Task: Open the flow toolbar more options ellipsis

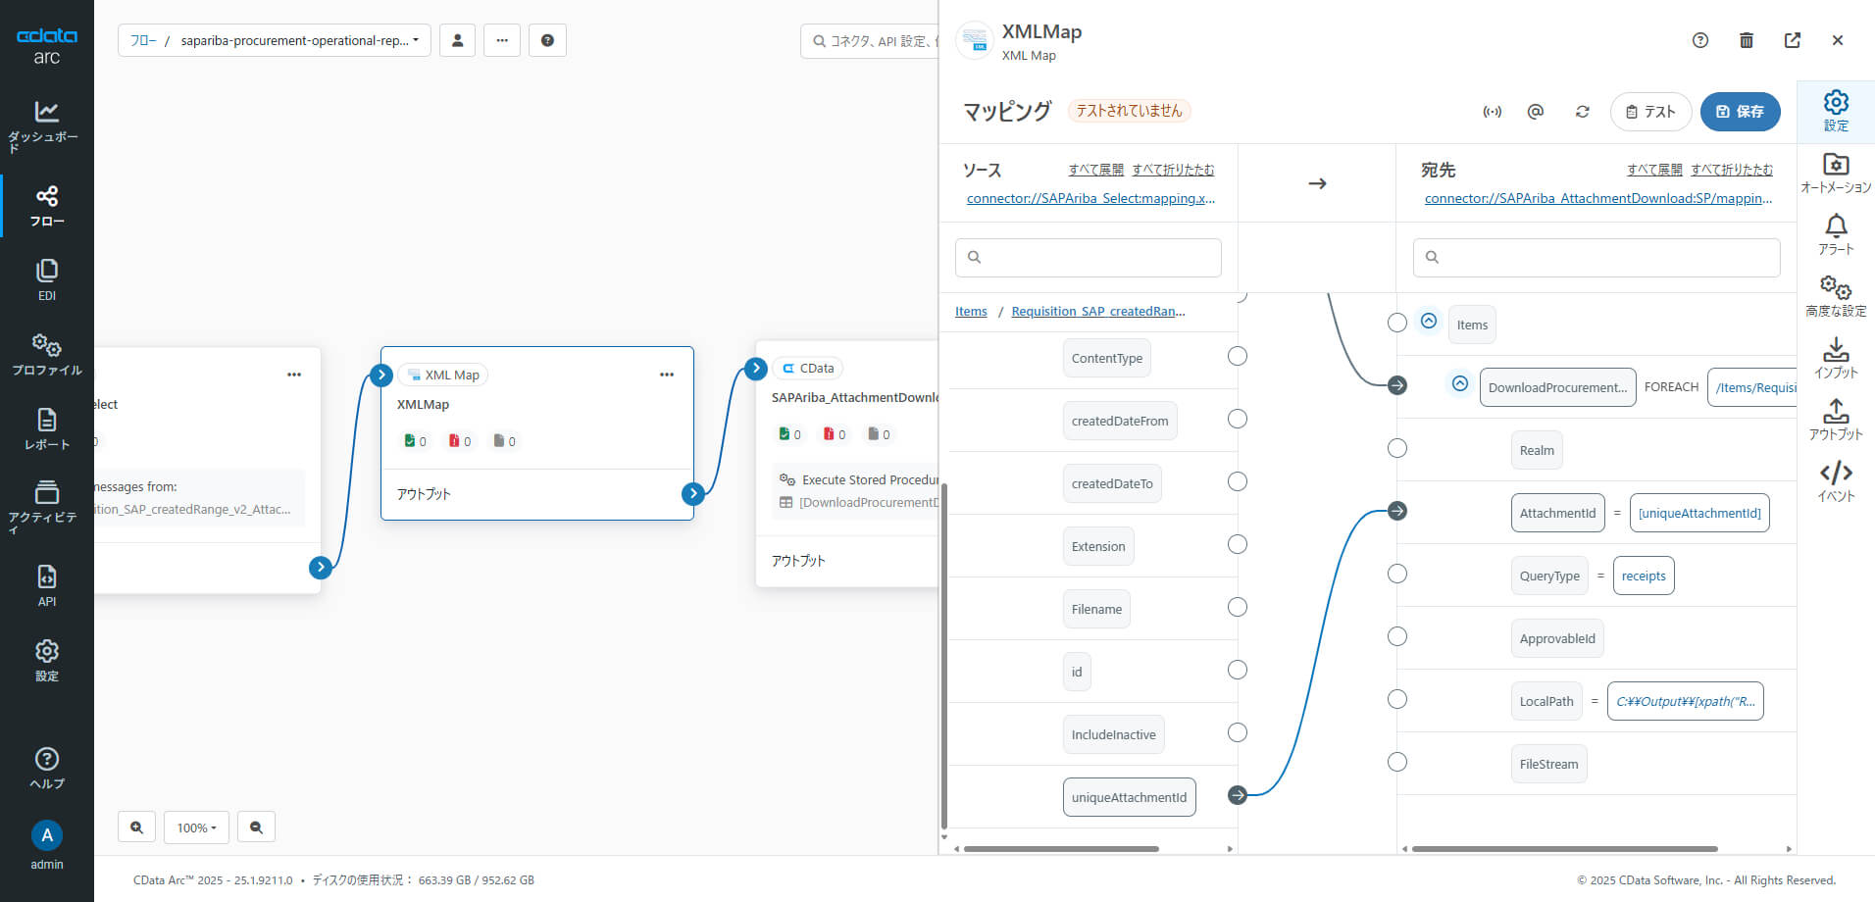Action: tap(502, 40)
